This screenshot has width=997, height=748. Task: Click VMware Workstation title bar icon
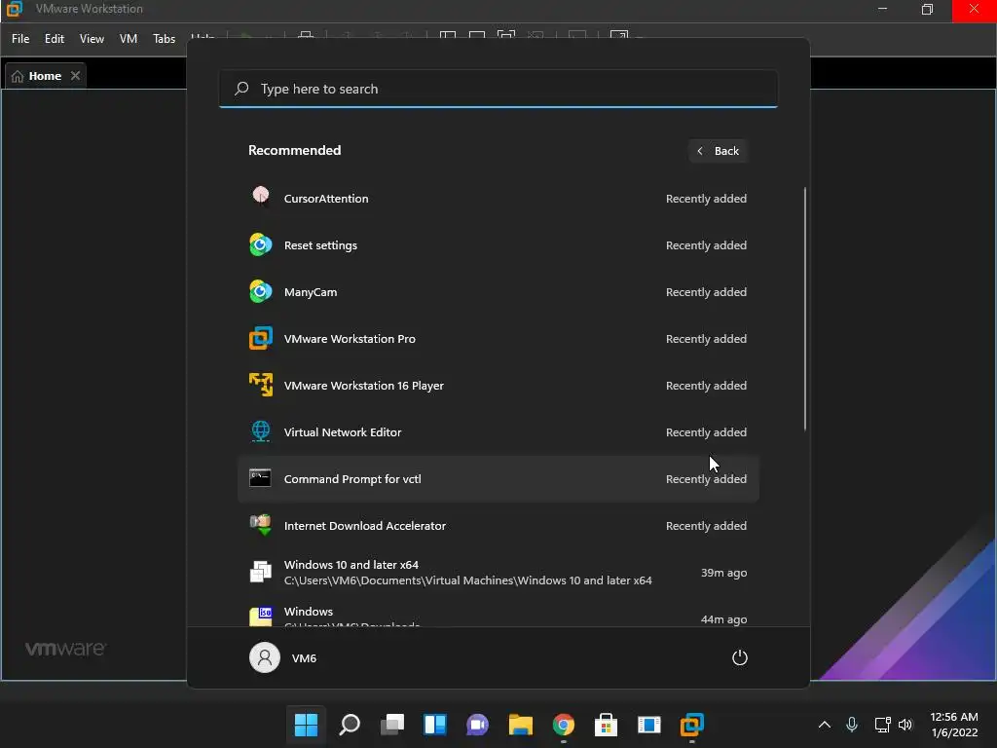click(x=14, y=9)
